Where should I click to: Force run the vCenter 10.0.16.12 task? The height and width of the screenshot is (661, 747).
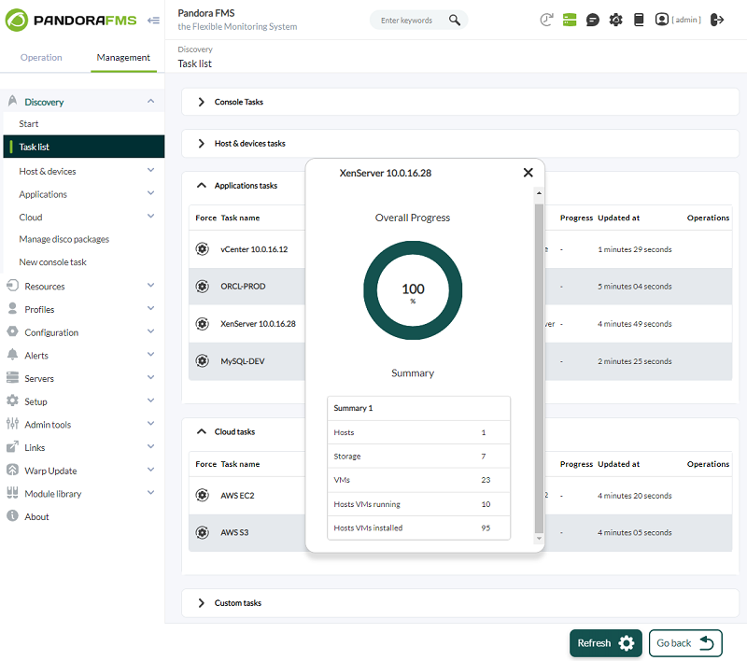pos(202,249)
